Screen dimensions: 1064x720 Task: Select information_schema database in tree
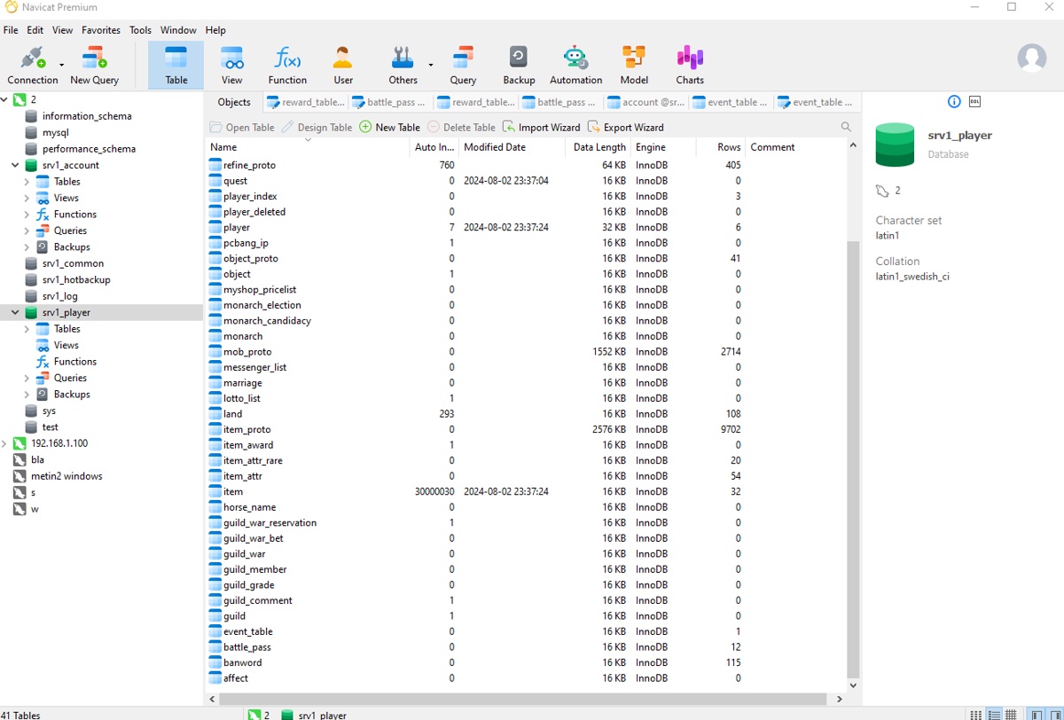pyautogui.click(x=87, y=116)
